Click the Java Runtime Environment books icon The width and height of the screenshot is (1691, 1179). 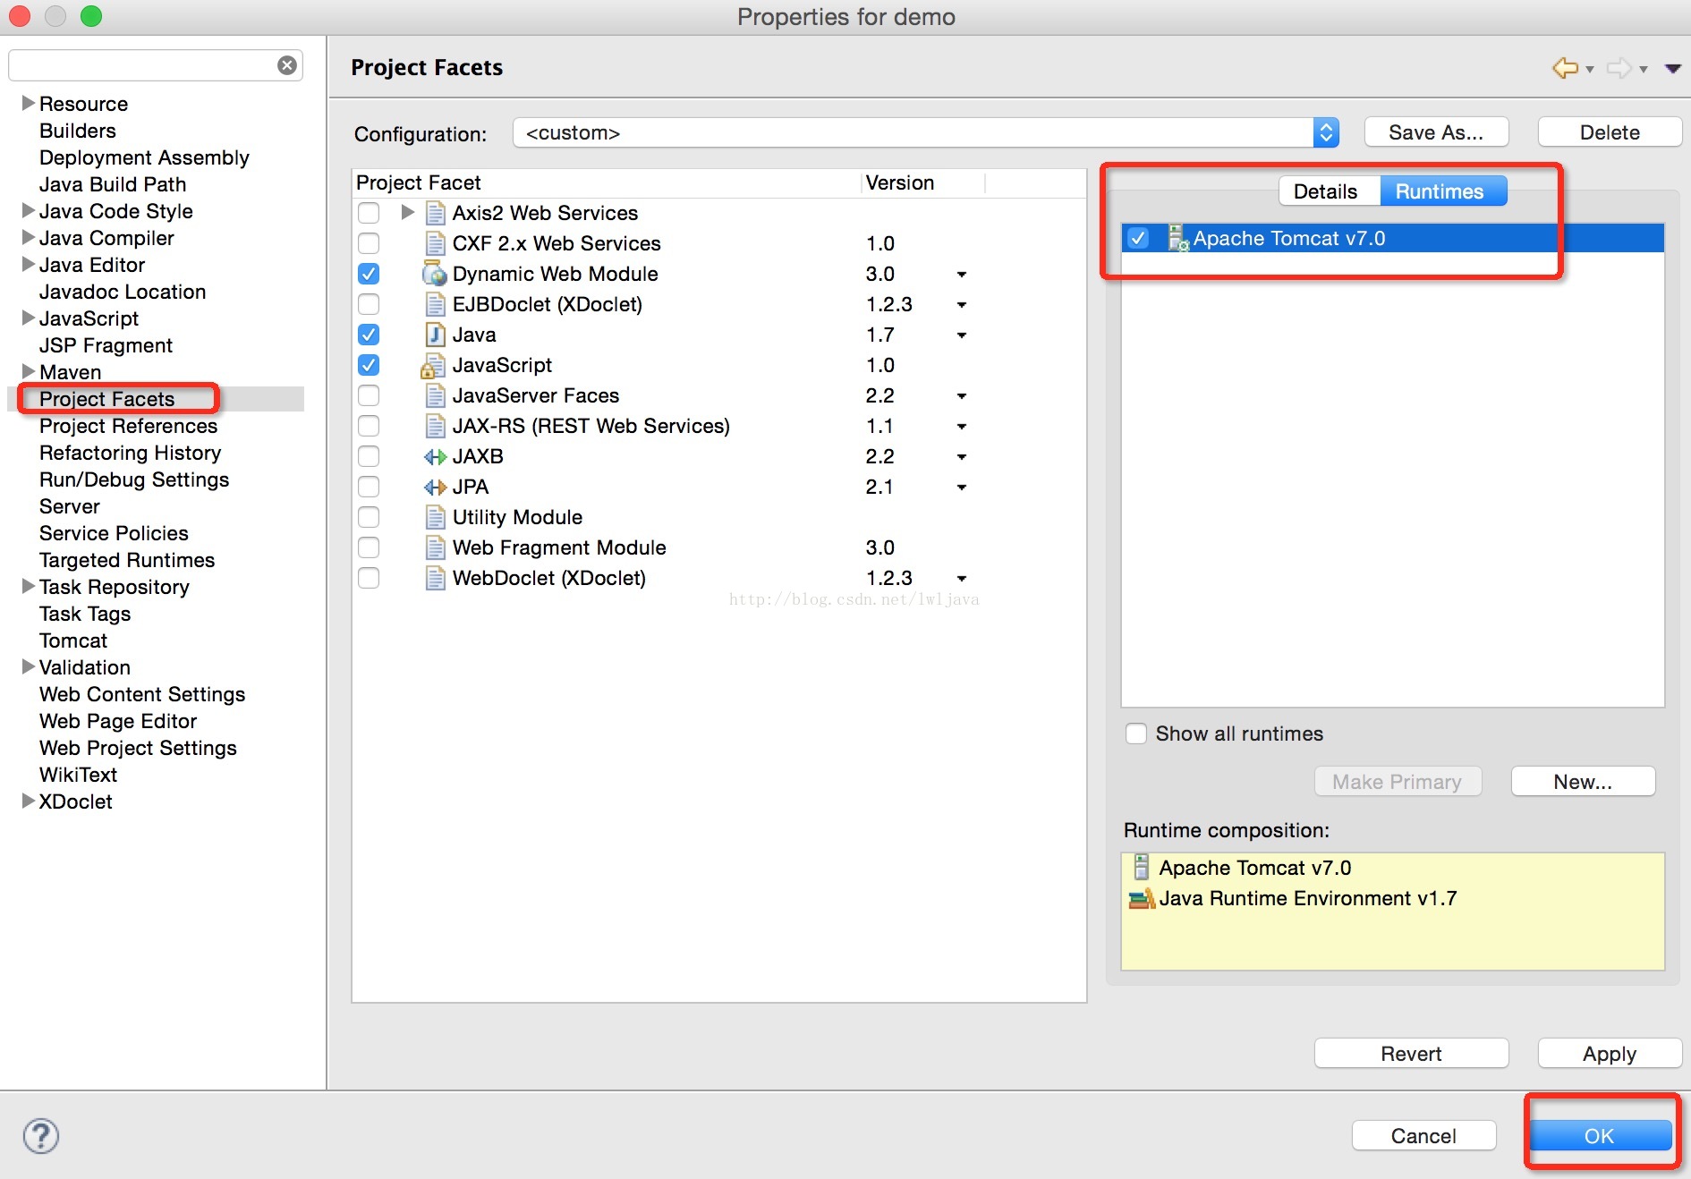[1142, 898]
